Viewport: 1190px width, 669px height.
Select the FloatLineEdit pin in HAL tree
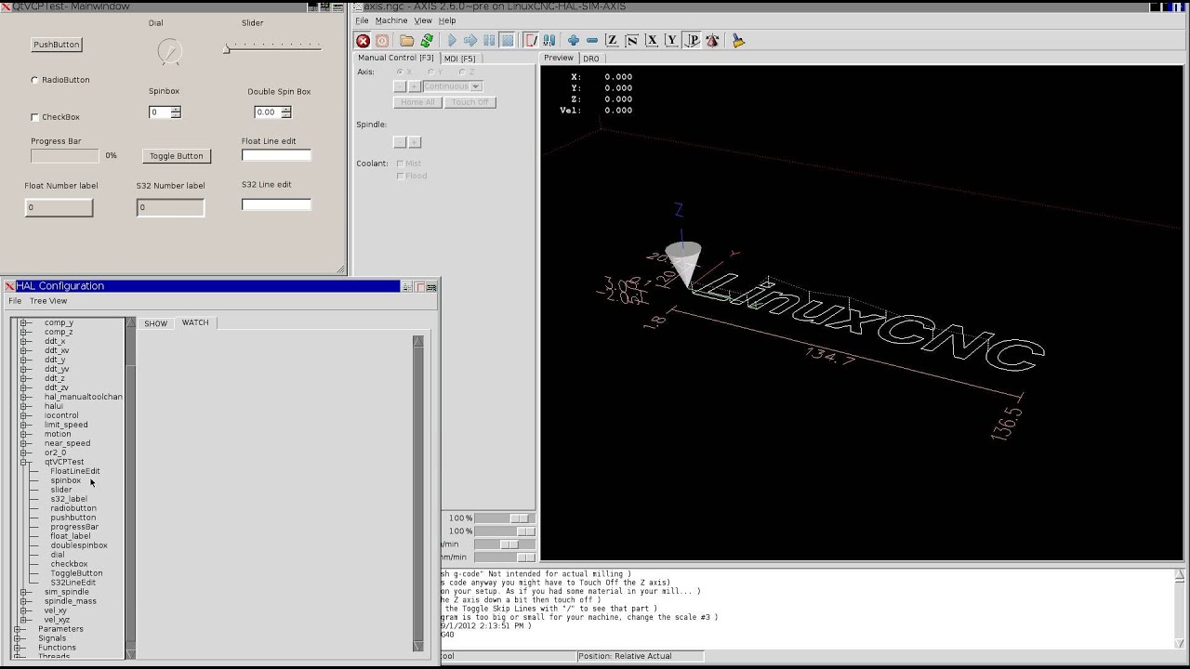point(74,471)
